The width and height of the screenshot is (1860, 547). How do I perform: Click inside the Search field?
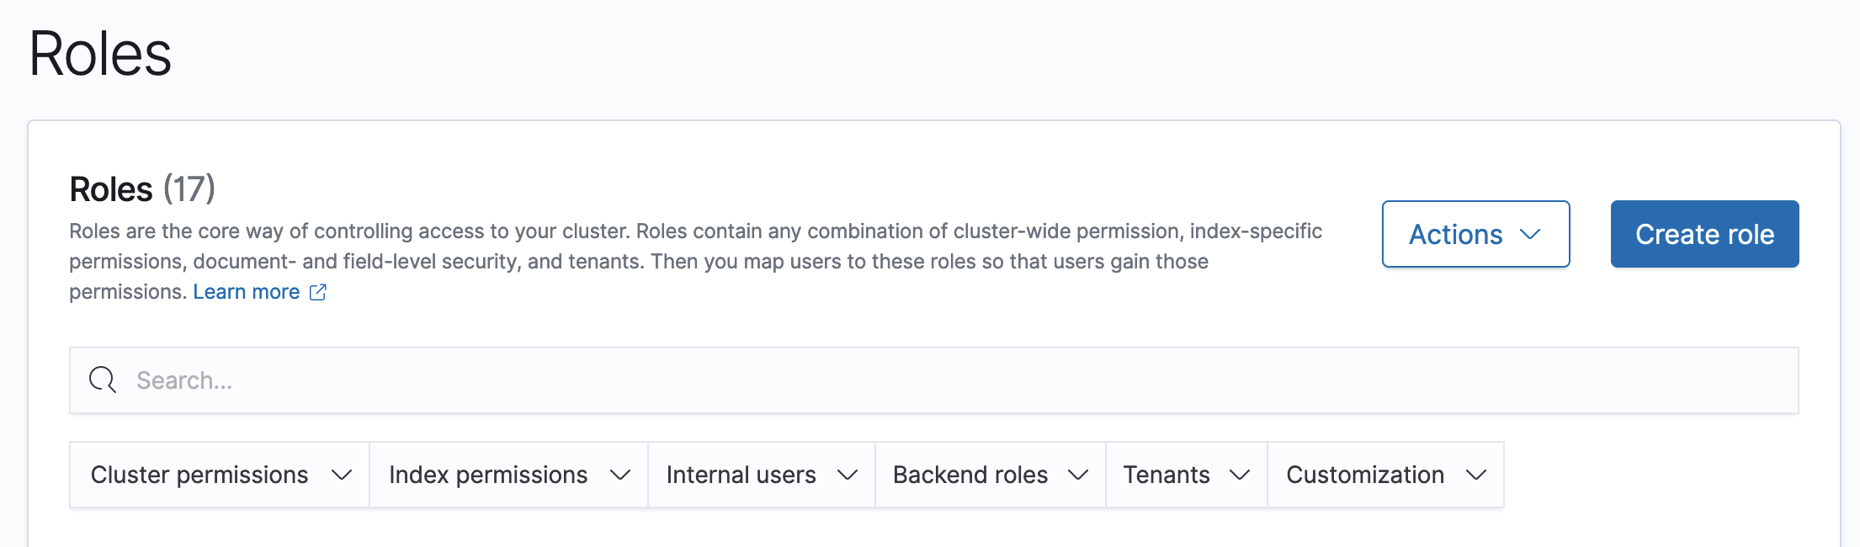point(589,380)
